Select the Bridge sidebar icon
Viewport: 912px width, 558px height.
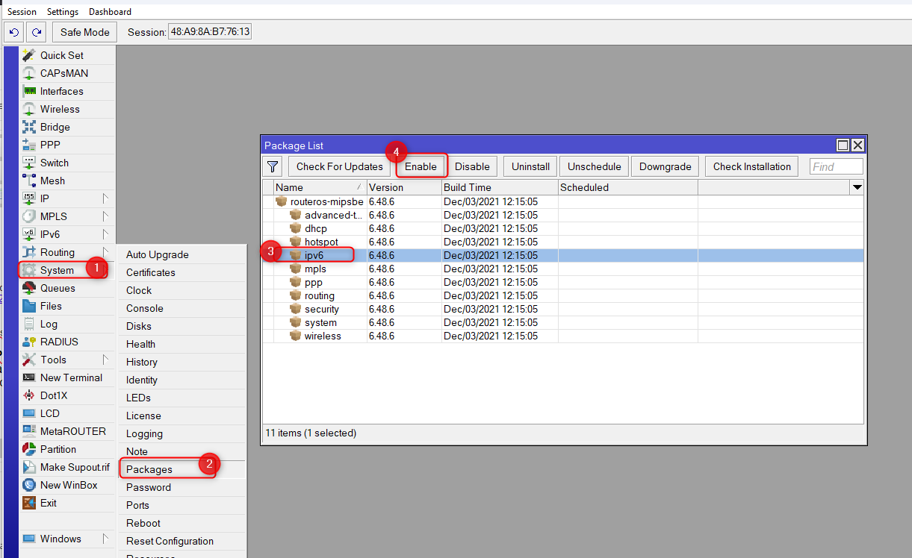coord(29,127)
